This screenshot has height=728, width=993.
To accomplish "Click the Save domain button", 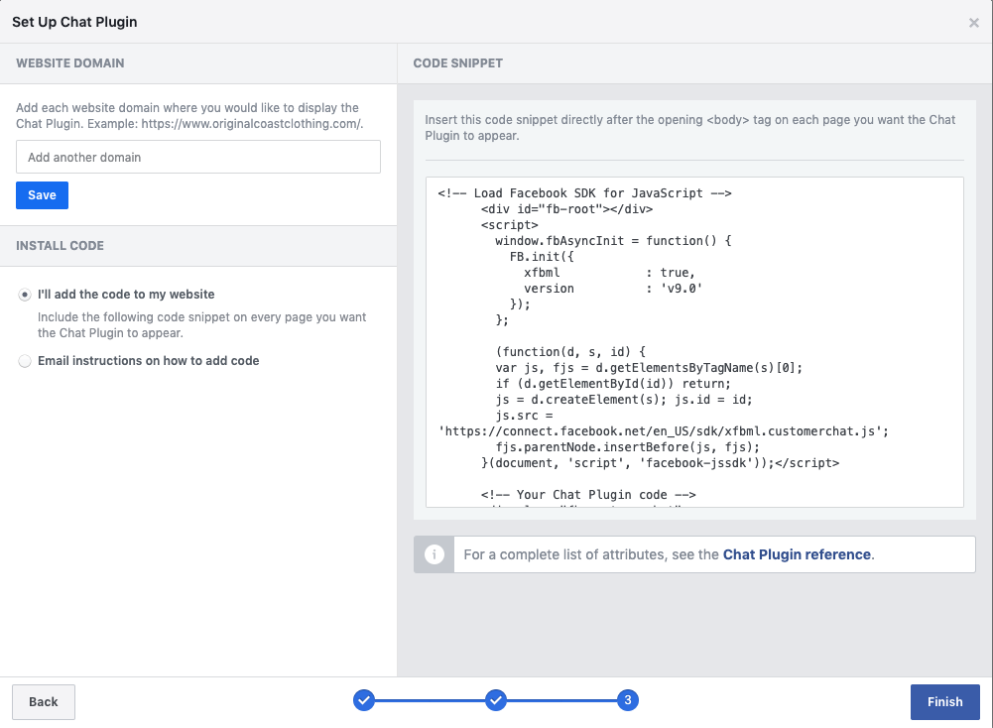I will coord(42,195).
